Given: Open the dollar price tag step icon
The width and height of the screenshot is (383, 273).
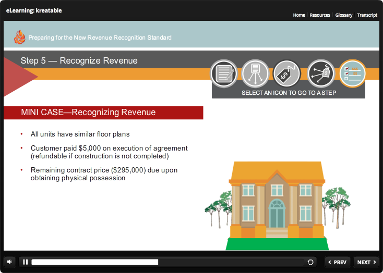Looking at the screenshot, I should pyautogui.click(x=288, y=73).
